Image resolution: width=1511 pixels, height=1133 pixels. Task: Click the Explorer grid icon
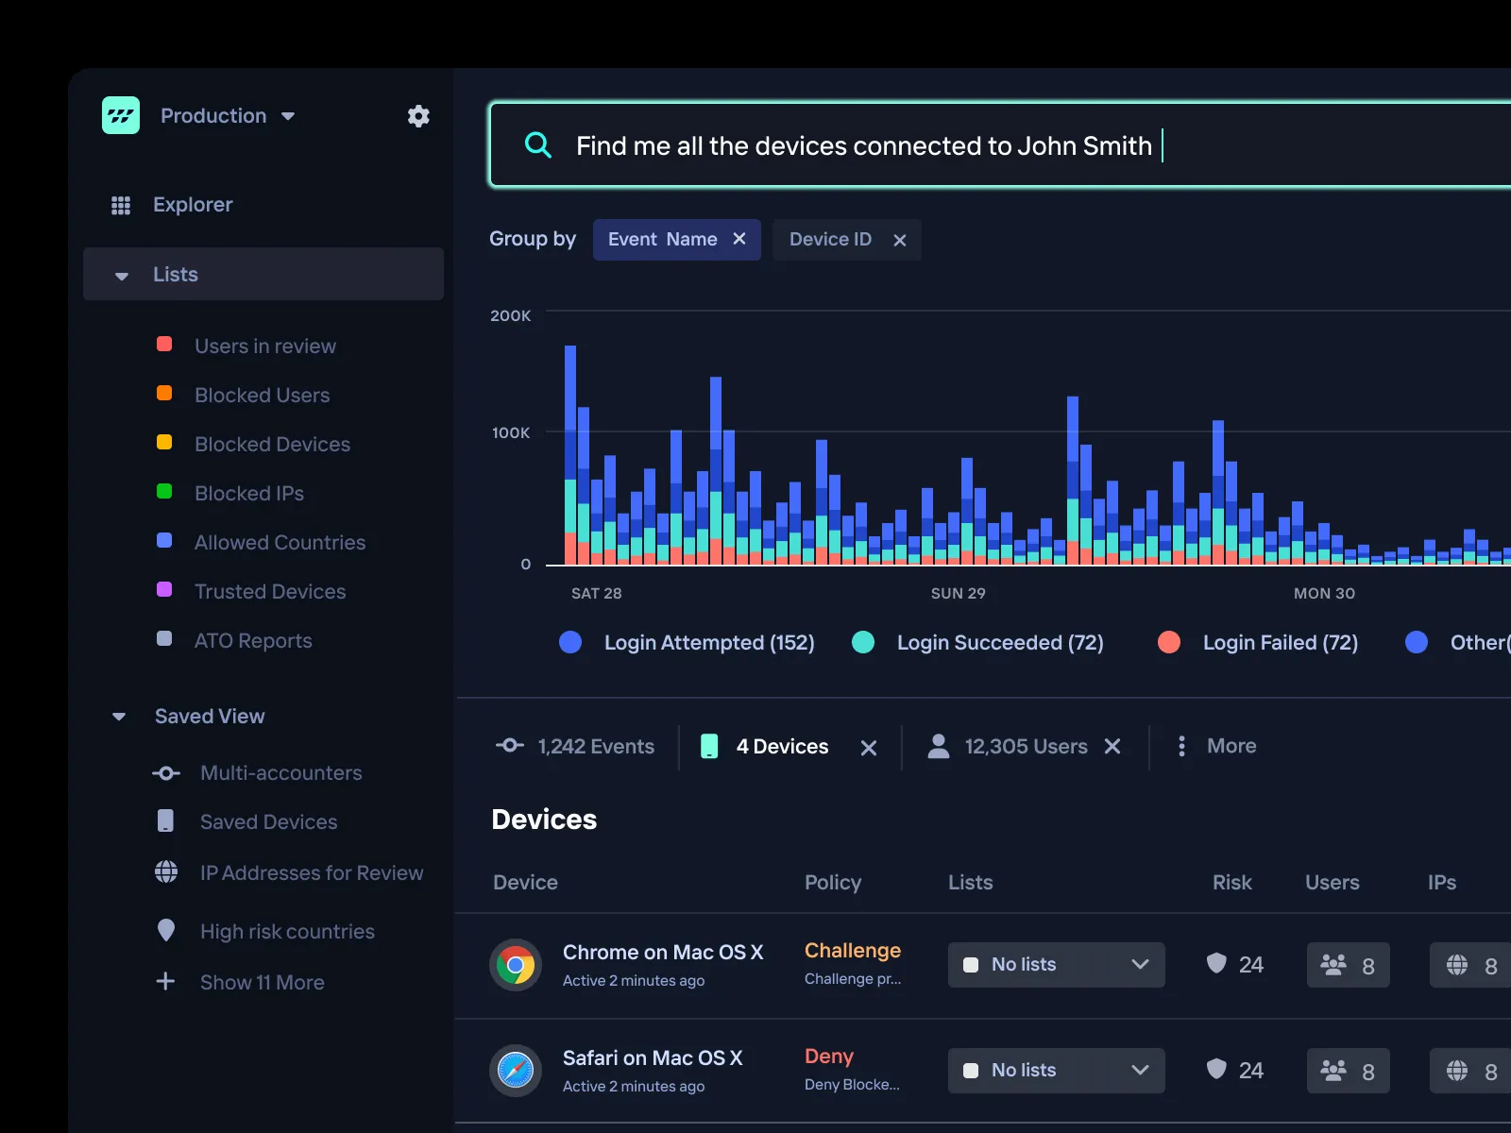coord(121,205)
